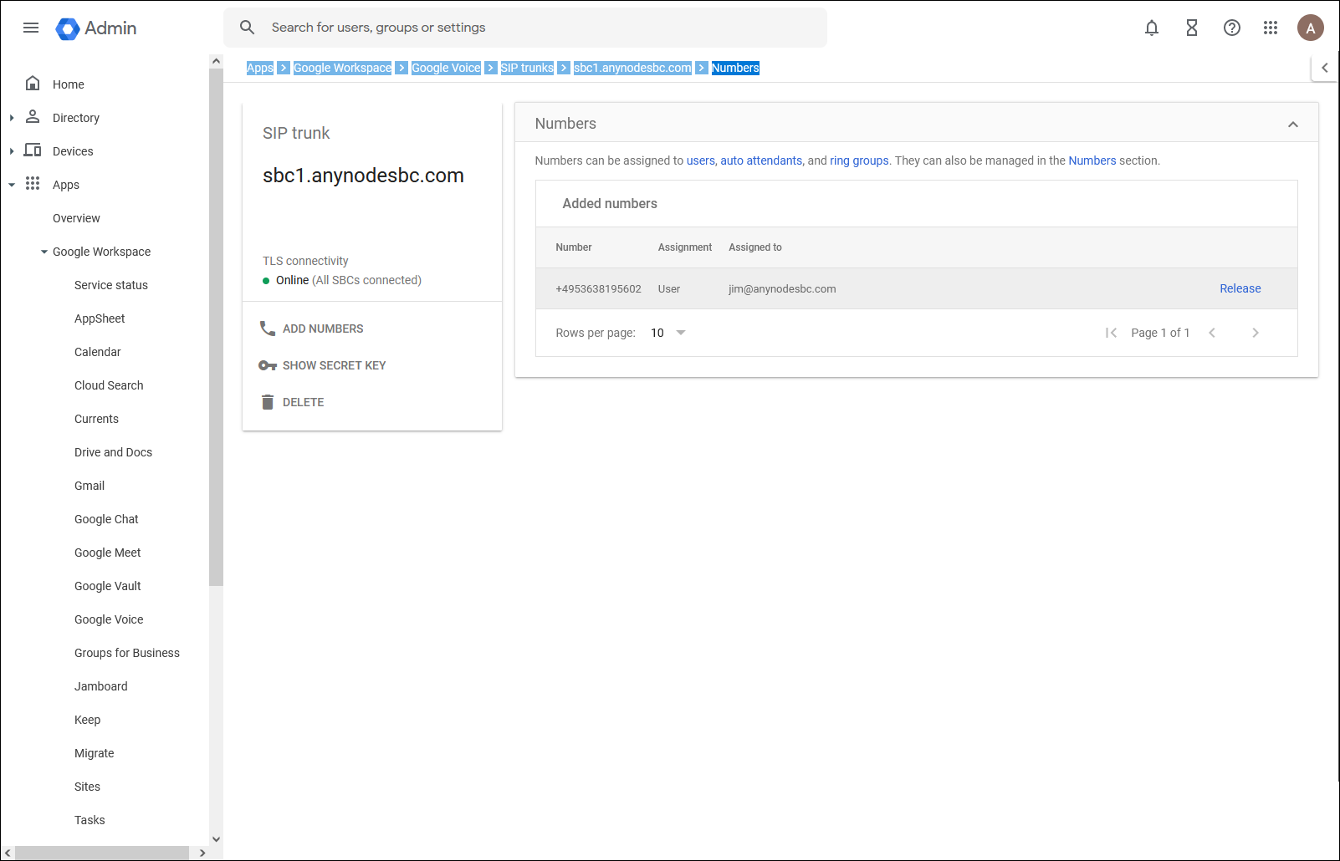The height and width of the screenshot is (861, 1340).
Task: Open Google Meet in sidebar
Action: click(107, 553)
